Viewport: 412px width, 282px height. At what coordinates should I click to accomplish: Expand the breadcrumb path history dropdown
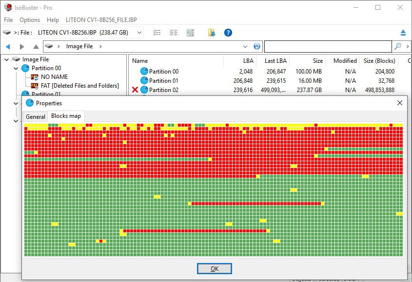[x=245, y=47]
